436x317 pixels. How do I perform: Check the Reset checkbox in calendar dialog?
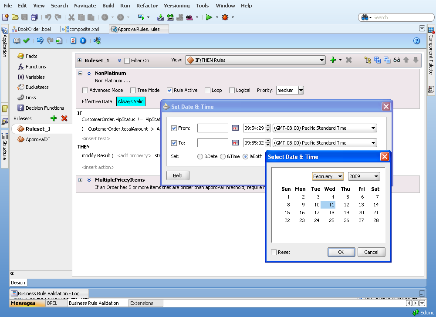pos(274,252)
